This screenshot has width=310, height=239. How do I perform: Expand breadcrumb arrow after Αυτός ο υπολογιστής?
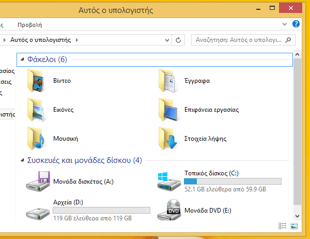(77, 40)
